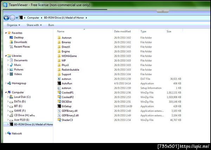Select the ShaderC3 WinZip file icon
The image size is (211, 150).
(59, 120)
